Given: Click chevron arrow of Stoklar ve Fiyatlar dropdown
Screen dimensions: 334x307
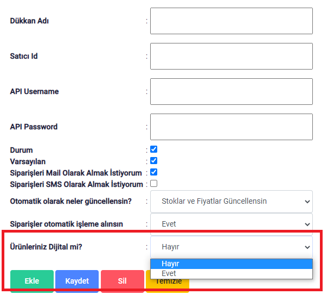Looking at the screenshot, I should point(307,202).
